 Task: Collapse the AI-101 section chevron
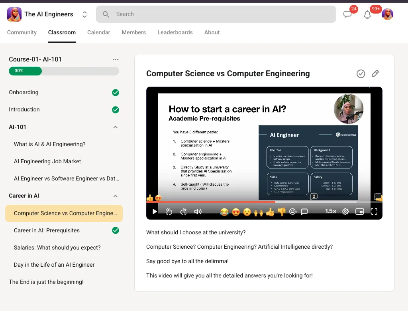(x=116, y=127)
